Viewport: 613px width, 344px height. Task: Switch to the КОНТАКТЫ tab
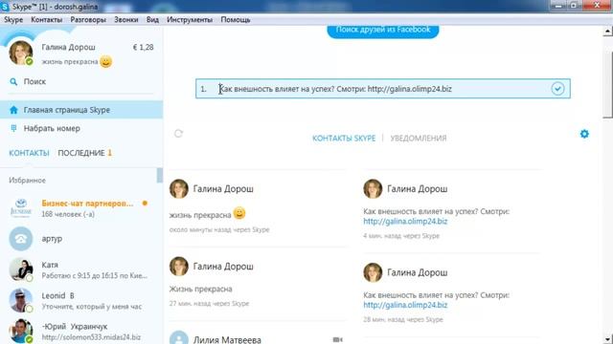(x=29, y=153)
